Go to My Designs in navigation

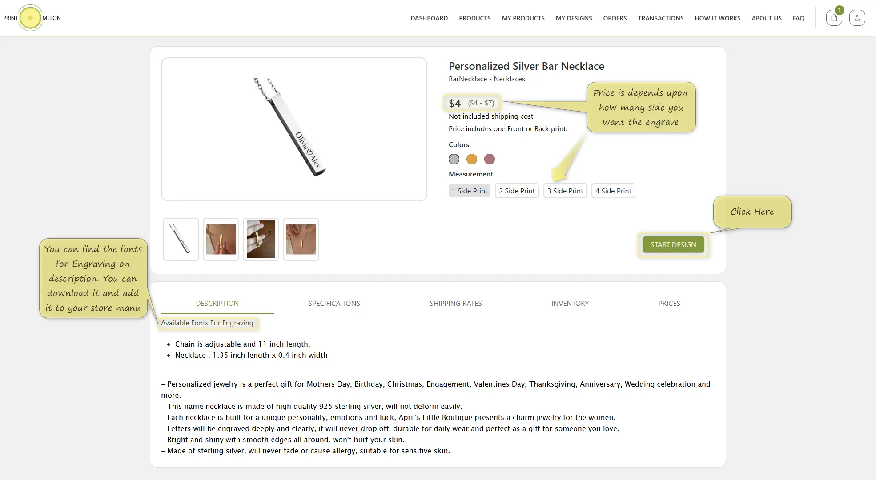pos(574,18)
